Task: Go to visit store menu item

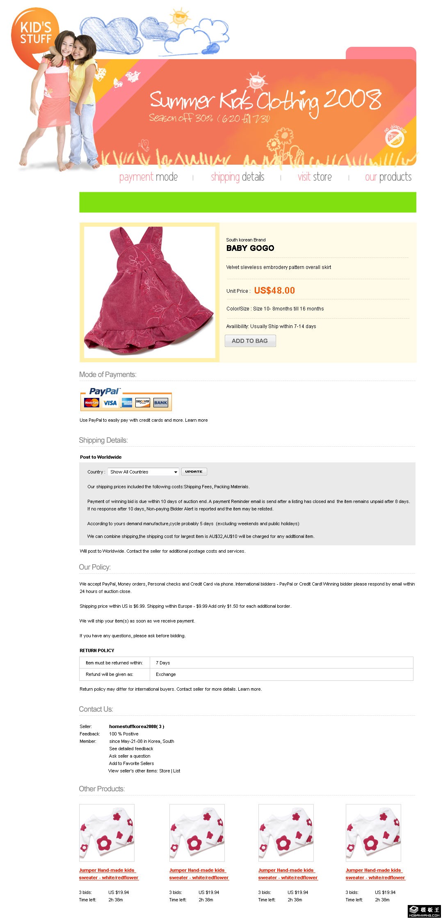Action: click(x=315, y=177)
